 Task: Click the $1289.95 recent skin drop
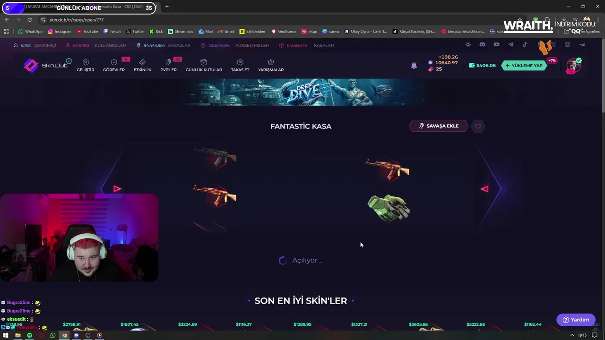302,326
